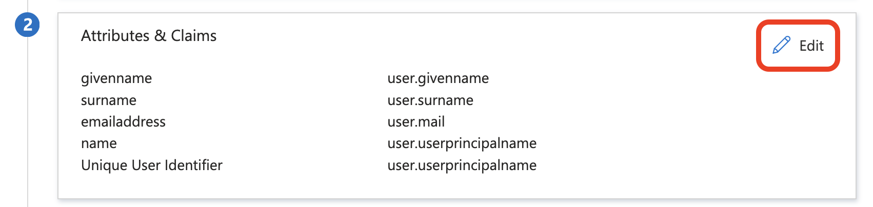Click the word Attributes in the heading
This screenshot has width=873, height=207.
(x=115, y=36)
